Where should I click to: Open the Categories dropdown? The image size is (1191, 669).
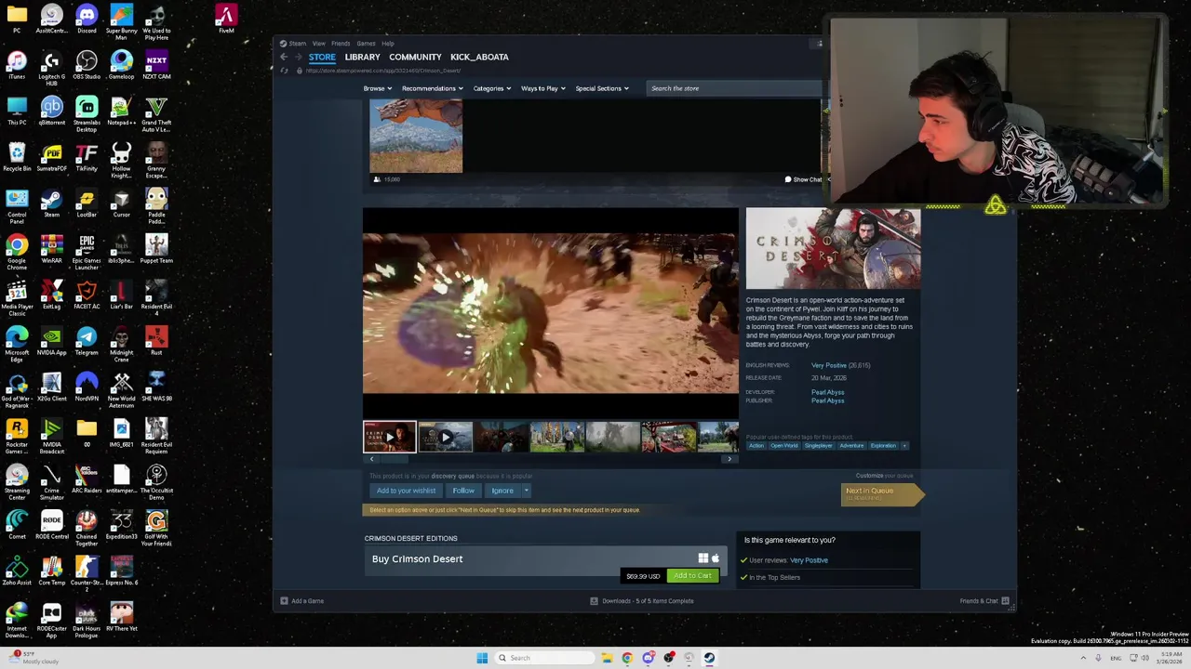point(491,88)
